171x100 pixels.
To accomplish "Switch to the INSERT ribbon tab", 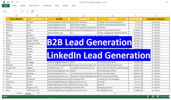I will click(x=23, y=6).
